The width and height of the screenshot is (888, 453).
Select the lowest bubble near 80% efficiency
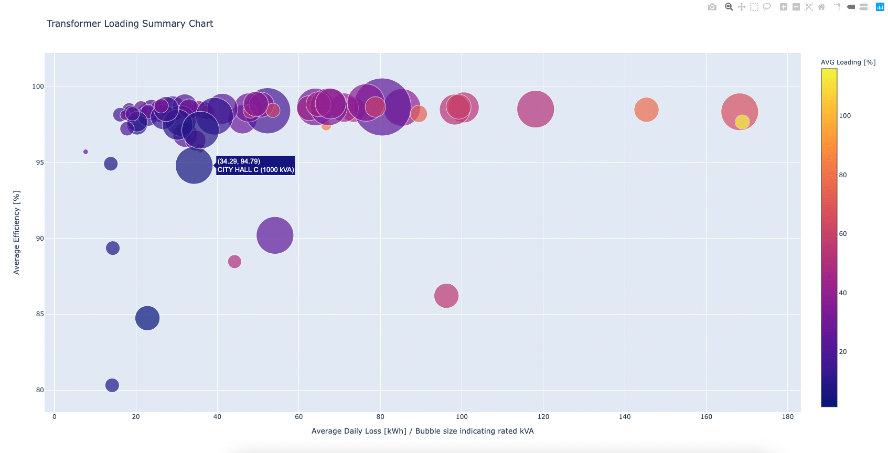click(x=112, y=385)
